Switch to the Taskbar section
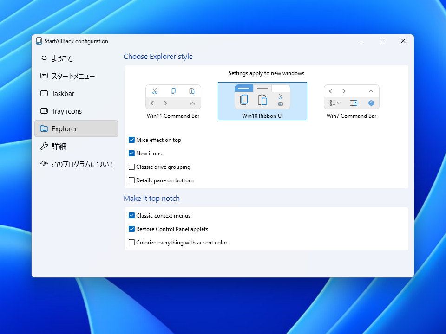The image size is (446, 334). point(76,93)
